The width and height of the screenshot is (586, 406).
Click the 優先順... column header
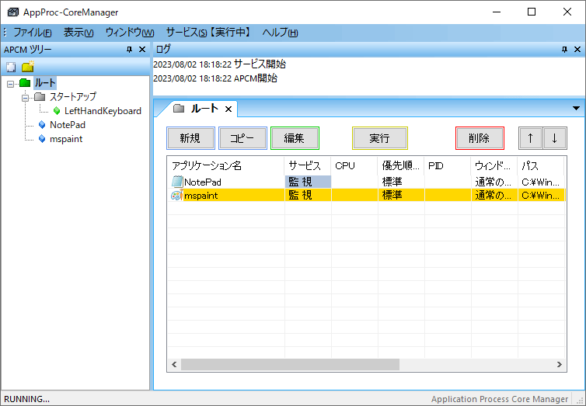(401, 165)
